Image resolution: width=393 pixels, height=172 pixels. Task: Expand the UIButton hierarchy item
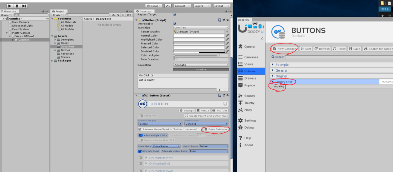pyautogui.click(x=13, y=40)
